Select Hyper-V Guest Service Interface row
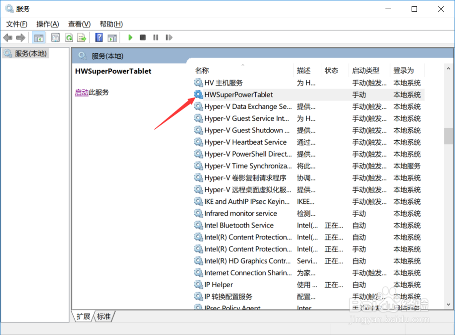 308,118
